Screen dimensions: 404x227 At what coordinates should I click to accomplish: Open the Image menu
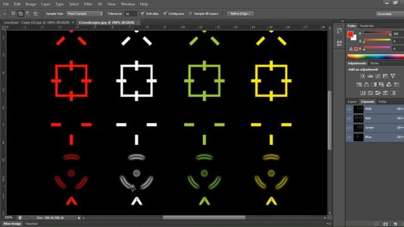tap(31, 4)
